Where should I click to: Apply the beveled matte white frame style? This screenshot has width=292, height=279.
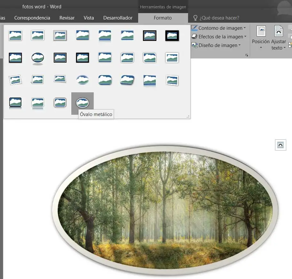38,35
